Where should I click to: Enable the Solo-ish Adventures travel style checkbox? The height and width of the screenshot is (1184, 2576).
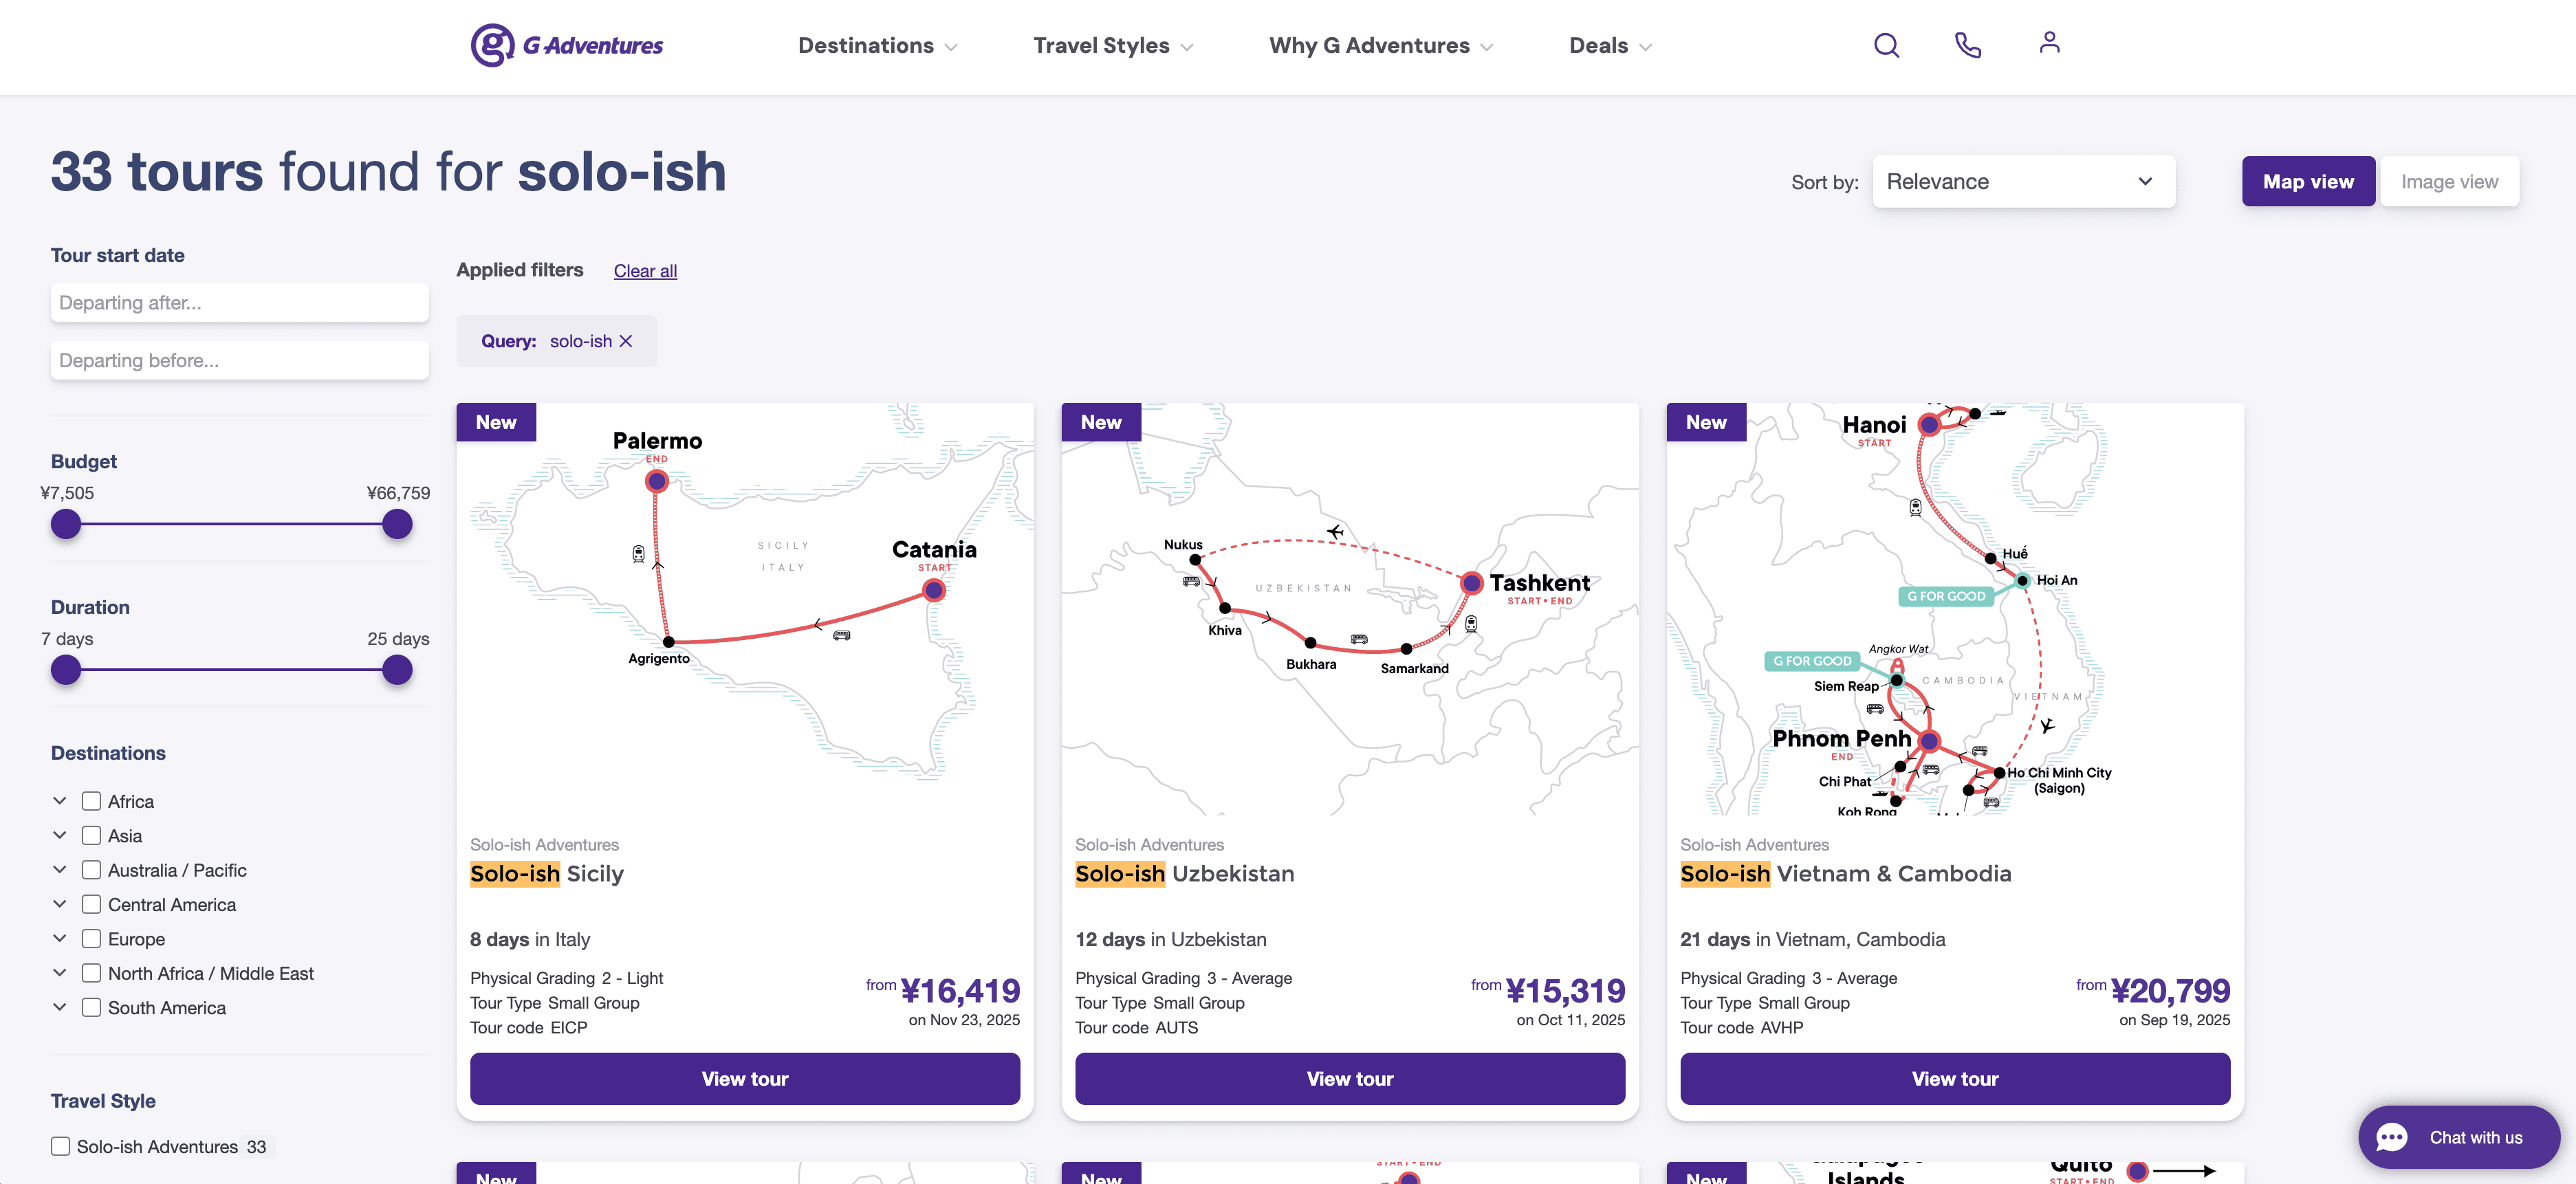click(61, 1146)
